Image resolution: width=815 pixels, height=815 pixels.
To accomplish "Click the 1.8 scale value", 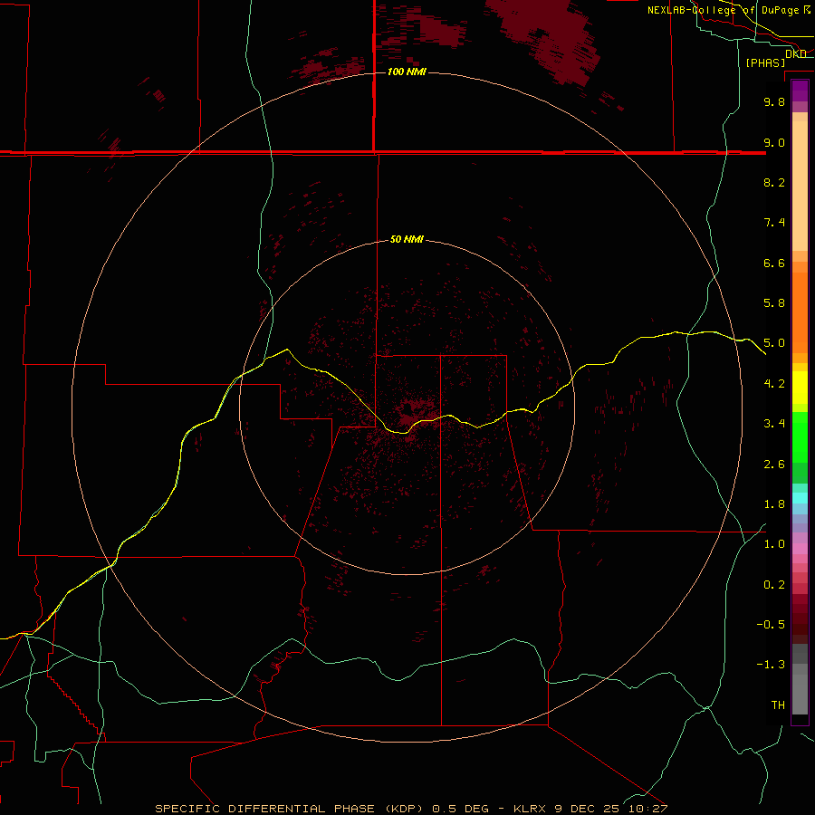I will click(774, 504).
